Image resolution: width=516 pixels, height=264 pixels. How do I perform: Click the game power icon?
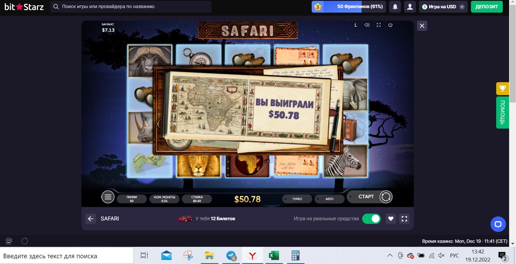pos(390,25)
